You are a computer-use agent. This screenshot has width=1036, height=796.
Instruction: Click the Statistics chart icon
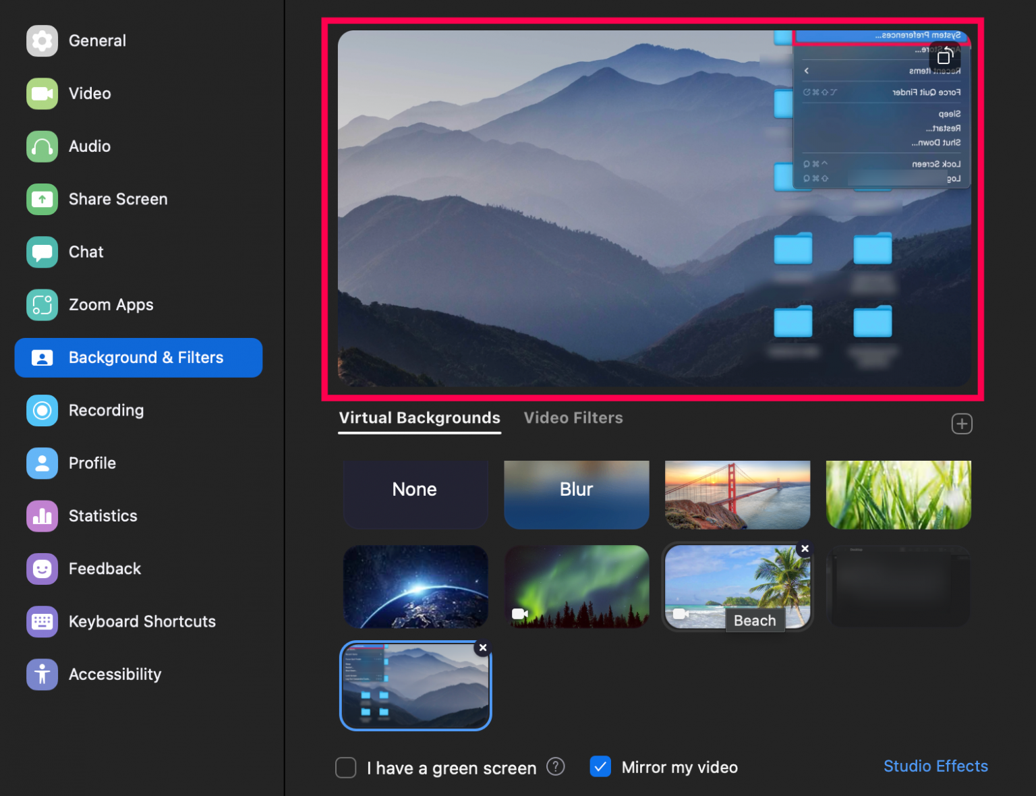(42, 516)
